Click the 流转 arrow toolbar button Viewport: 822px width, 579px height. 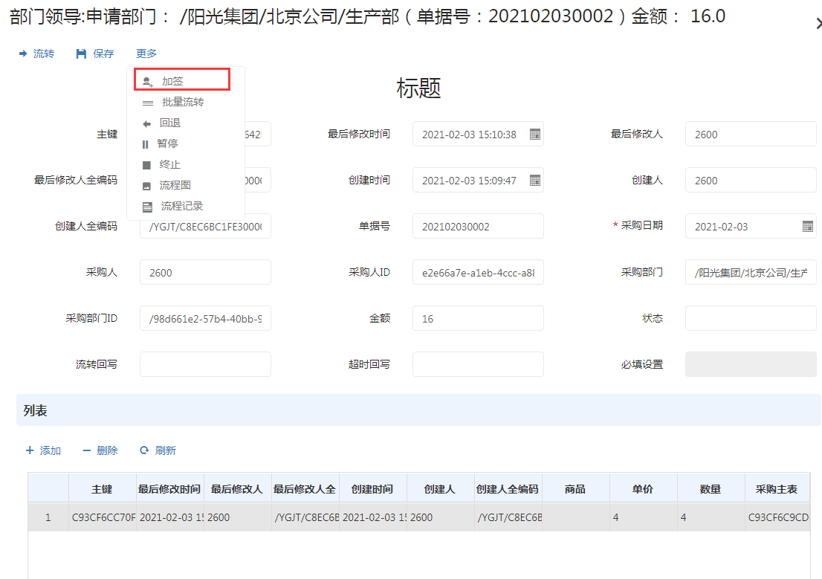[x=36, y=54]
